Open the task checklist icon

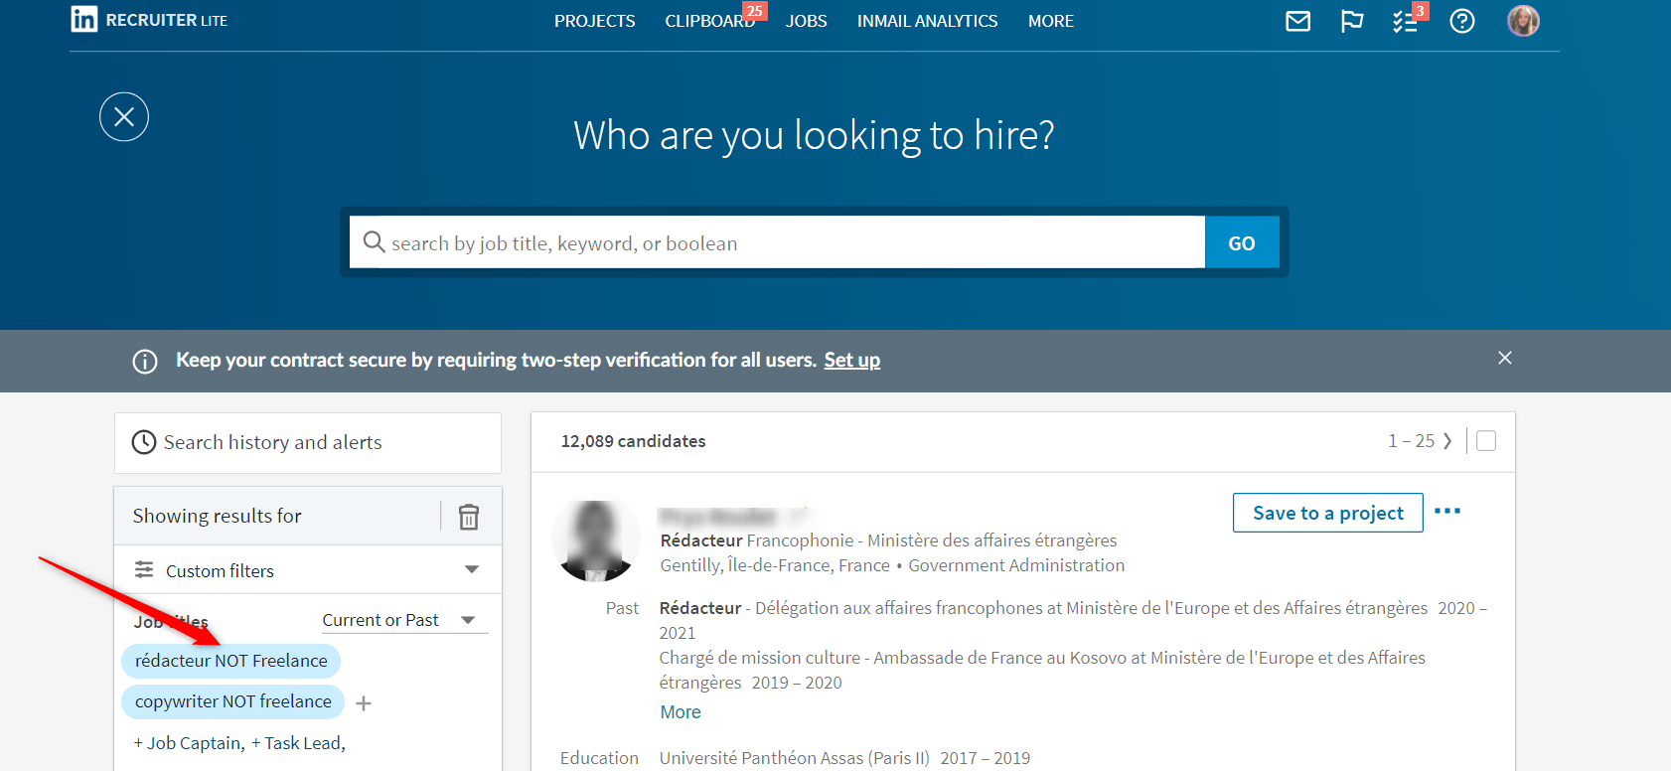tap(1405, 21)
